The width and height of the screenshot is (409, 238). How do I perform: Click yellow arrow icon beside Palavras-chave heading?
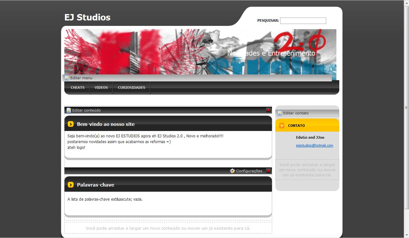pos(71,185)
